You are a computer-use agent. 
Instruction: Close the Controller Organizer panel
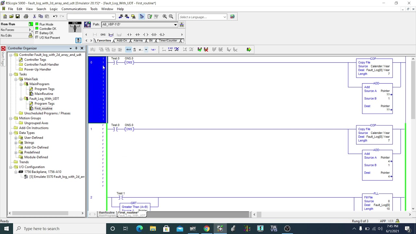82,48
